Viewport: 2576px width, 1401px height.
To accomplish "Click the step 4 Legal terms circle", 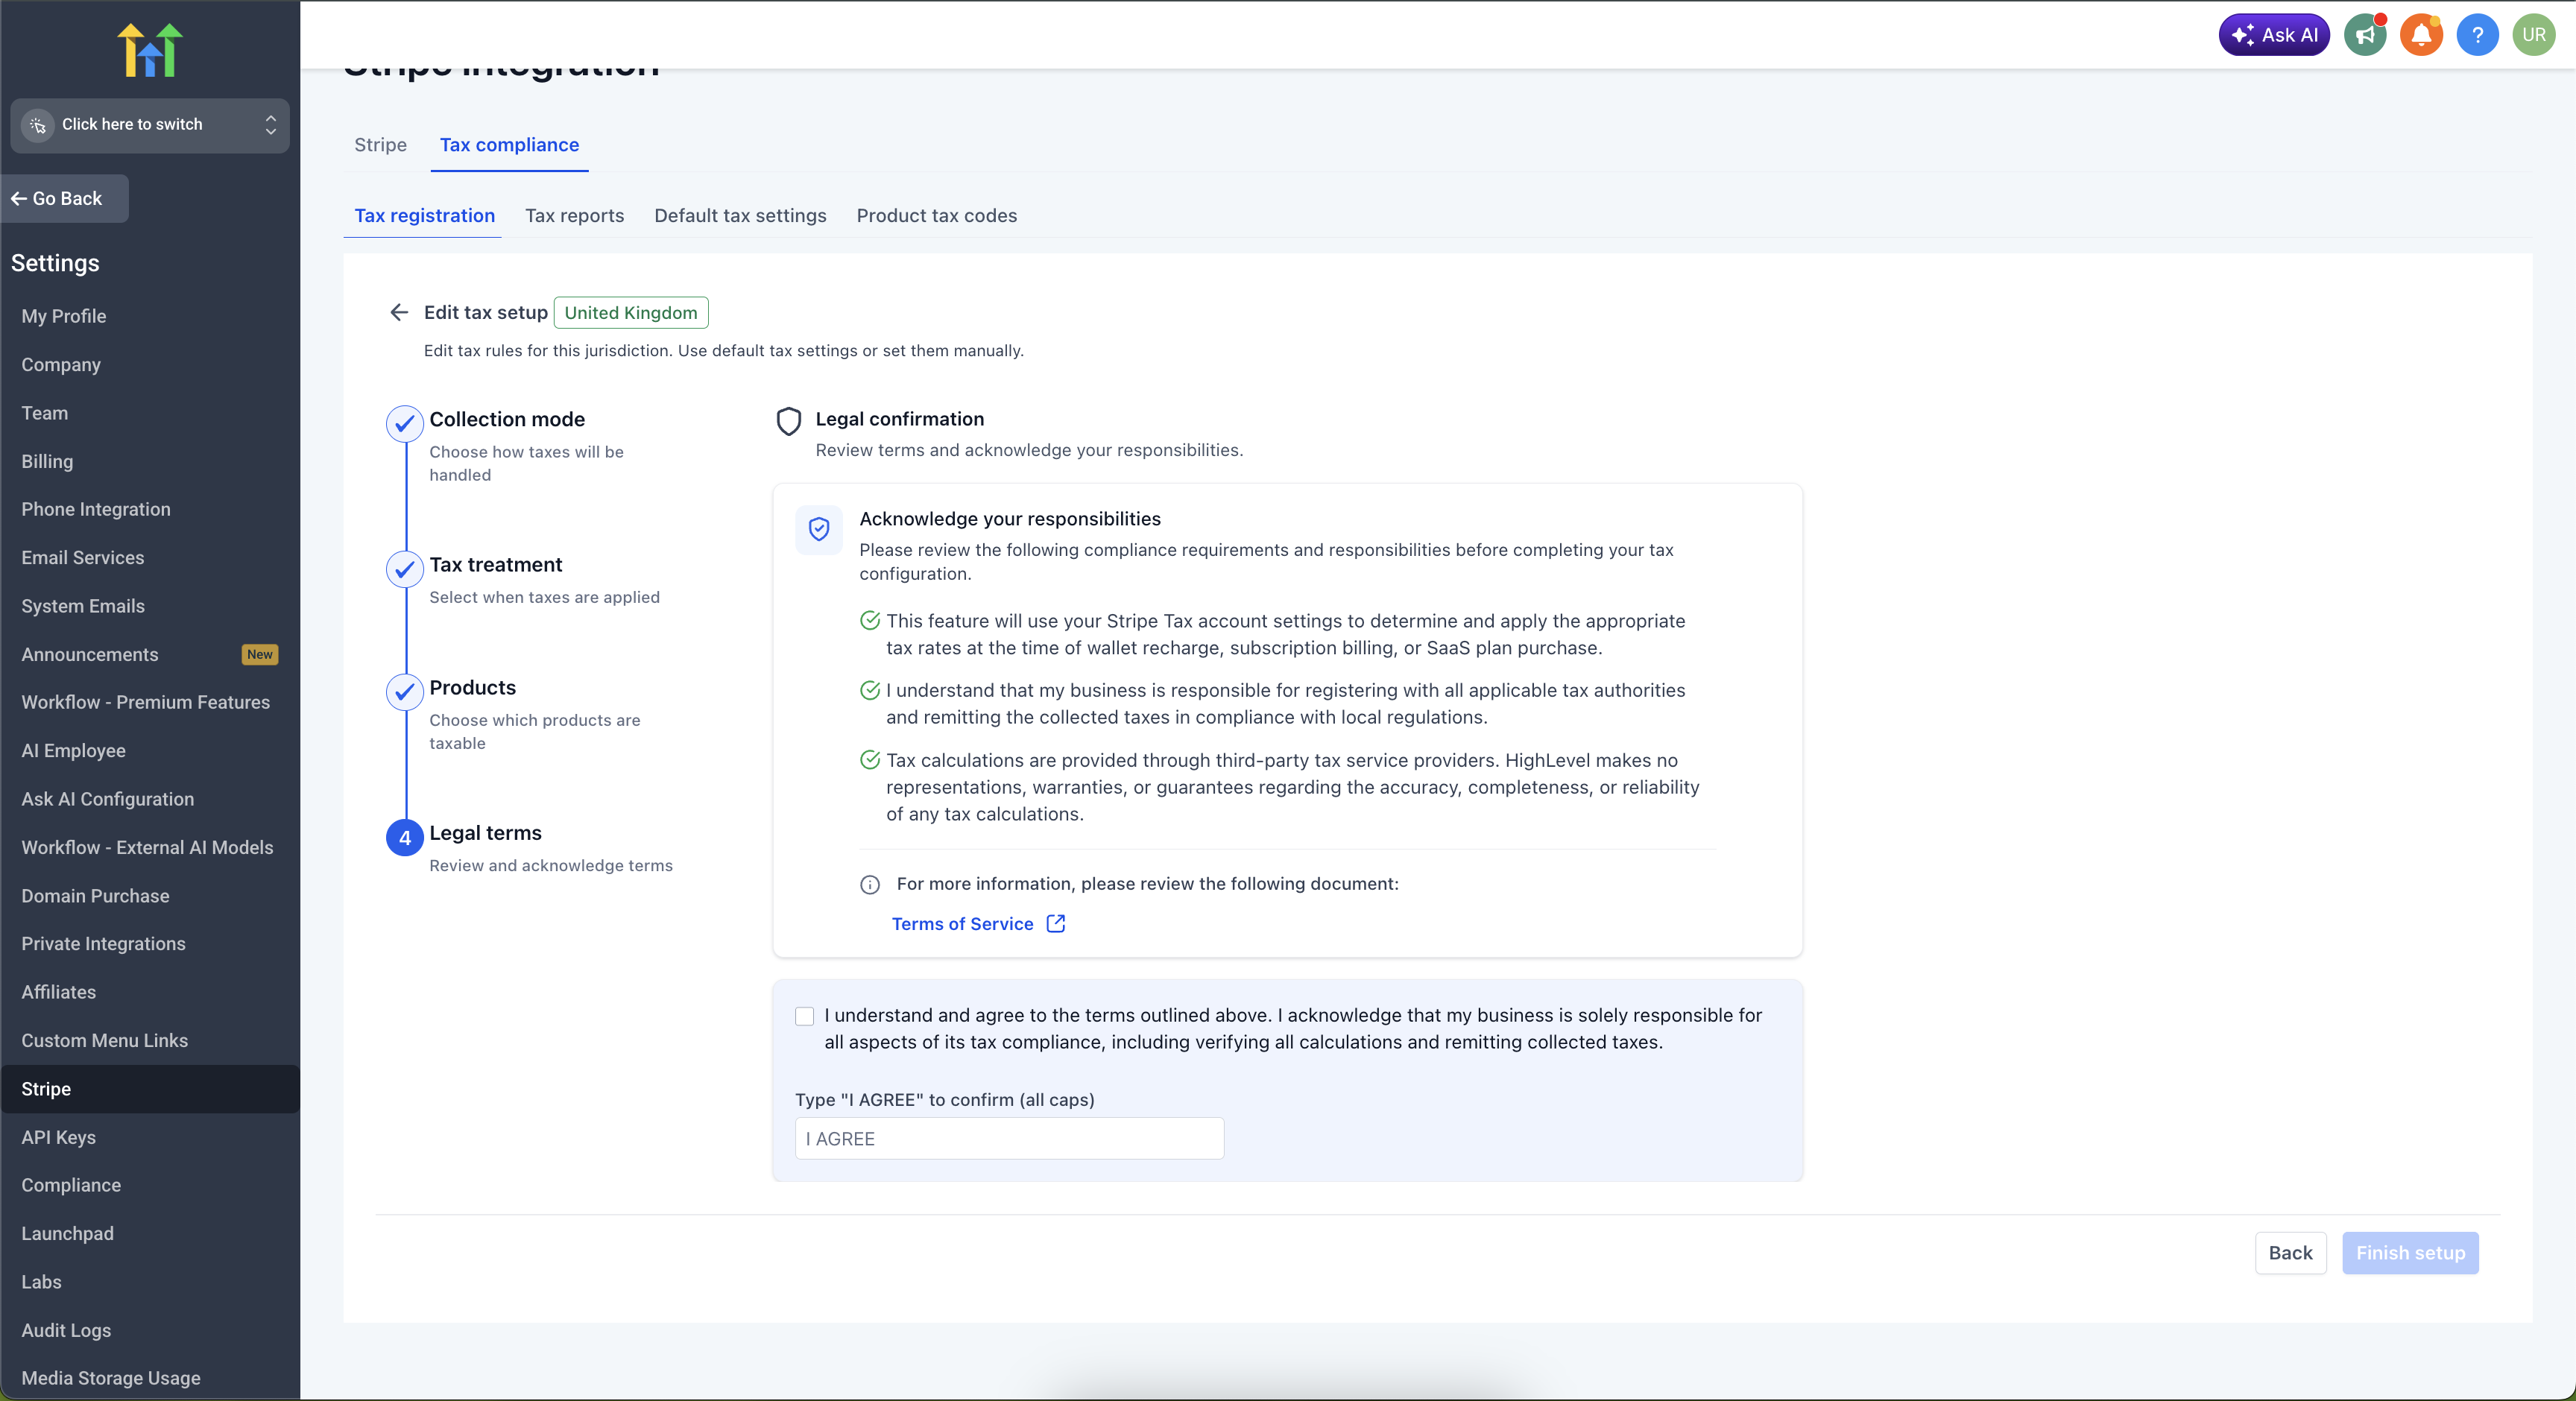I will click(x=405, y=838).
